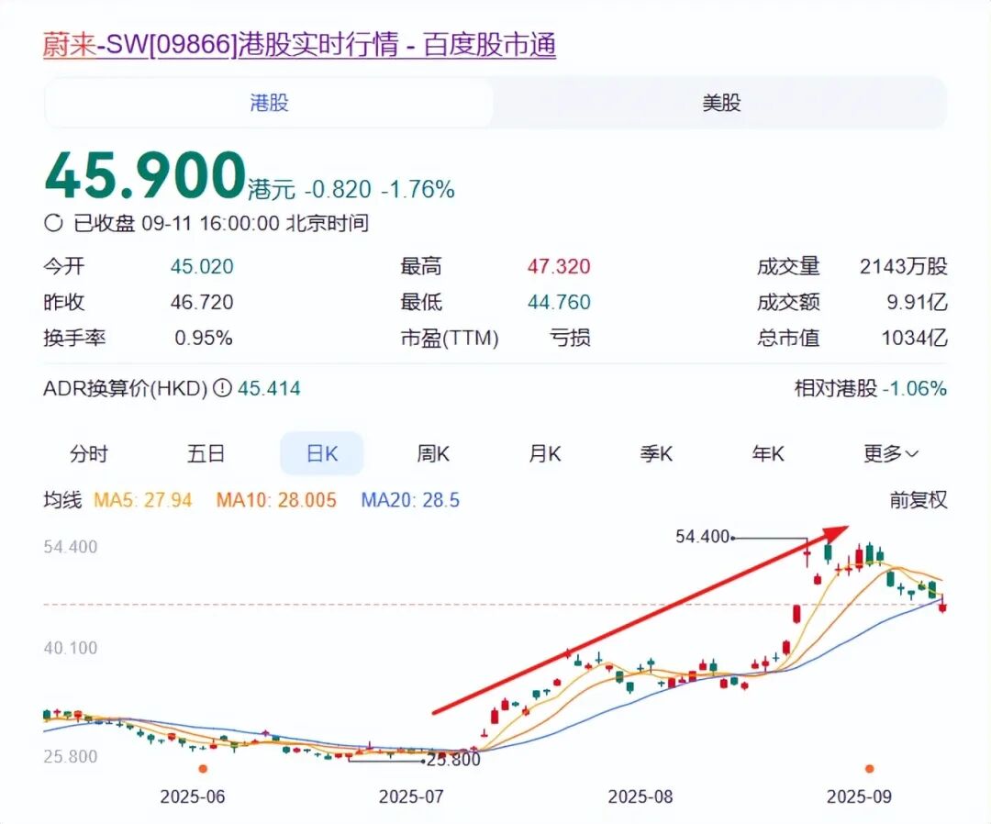The image size is (991, 824).
Task: Click the 25.800 low price label on chart
Action: pyautogui.click(x=454, y=759)
